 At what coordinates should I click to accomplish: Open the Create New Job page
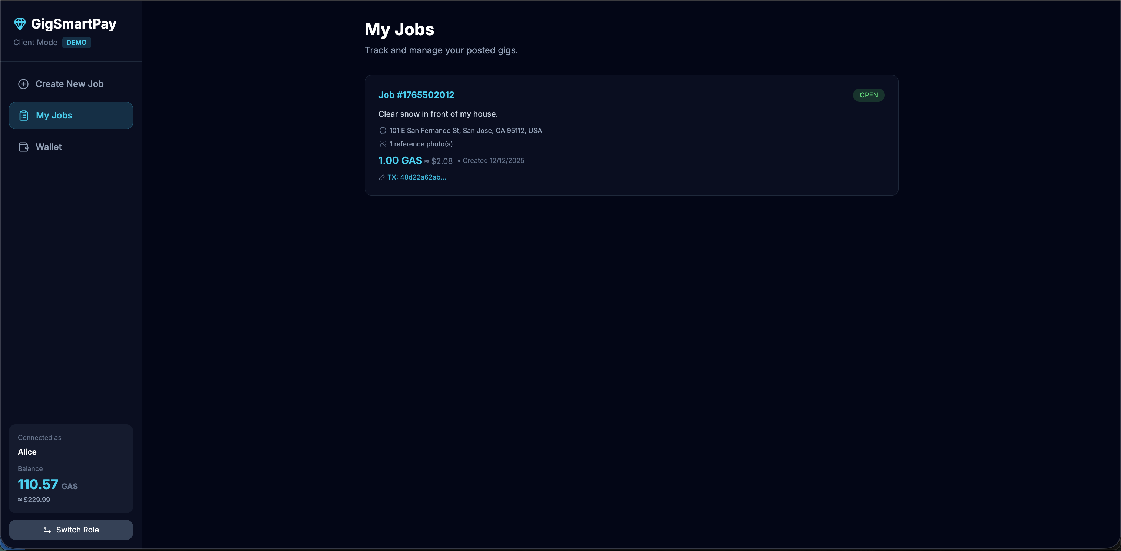tap(70, 84)
